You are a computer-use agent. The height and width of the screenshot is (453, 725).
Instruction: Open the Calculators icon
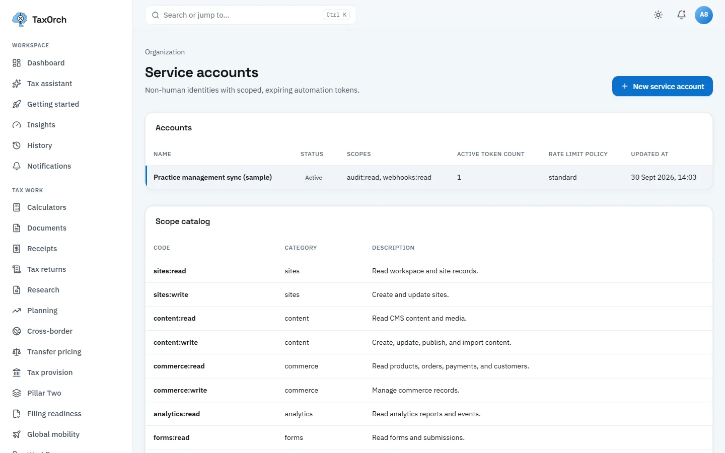point(17,207)
